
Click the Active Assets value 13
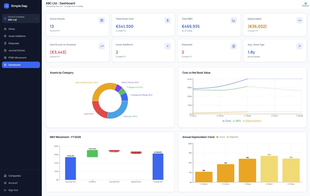click(52, 27)
